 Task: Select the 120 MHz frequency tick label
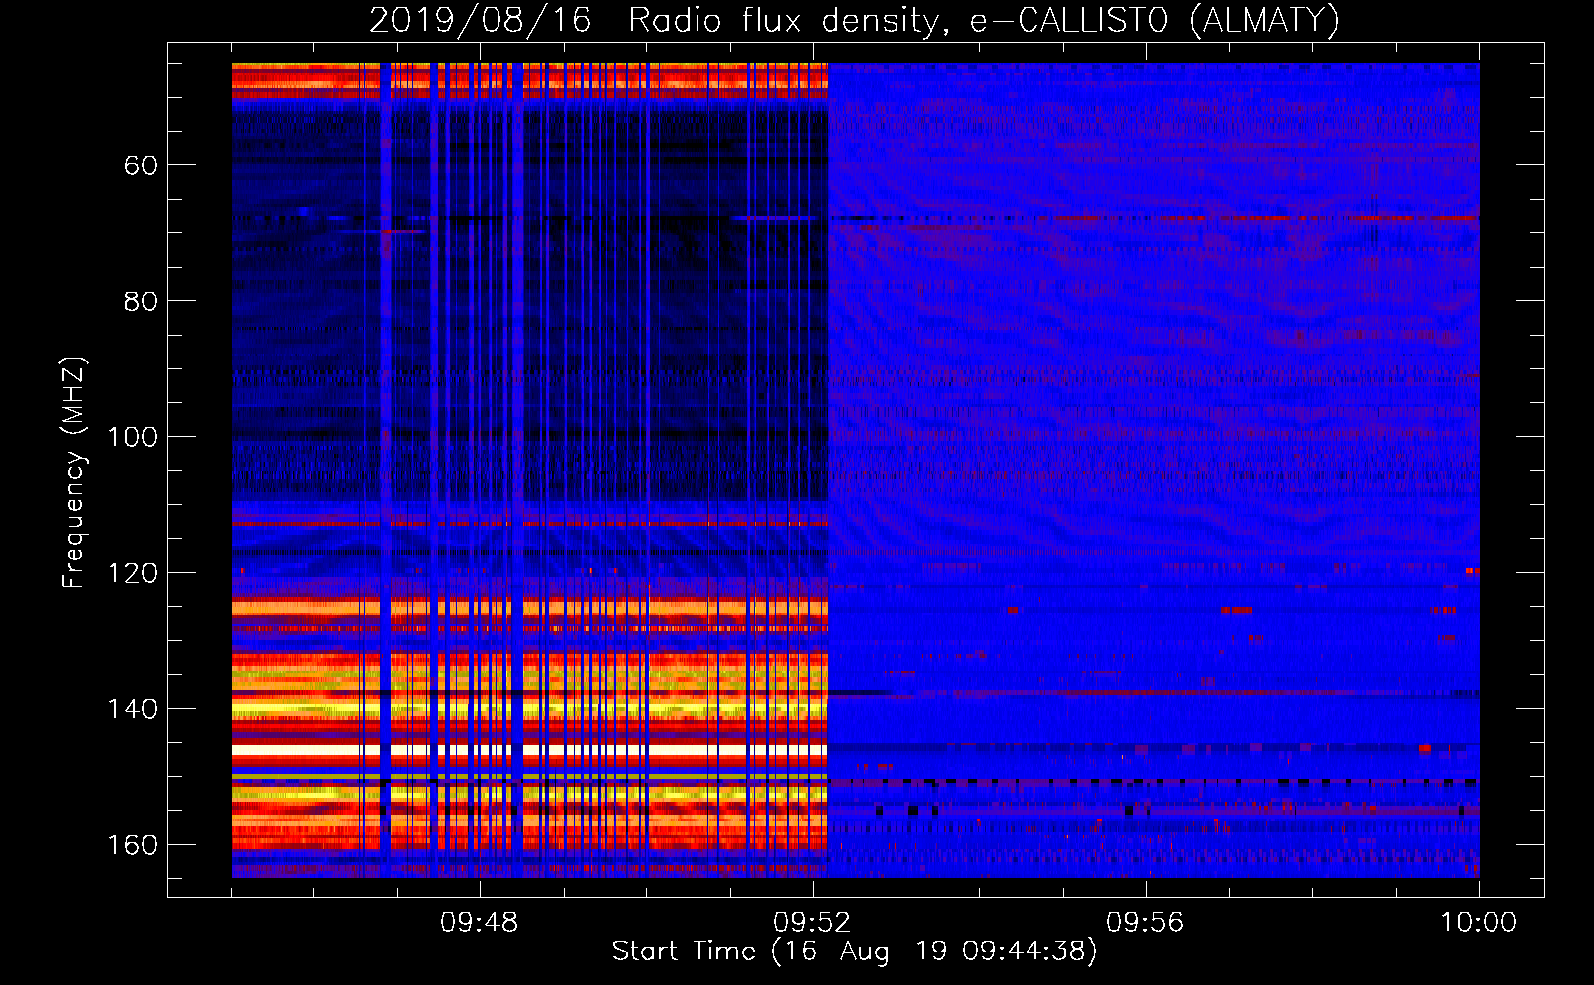click(x=133, y=573)
